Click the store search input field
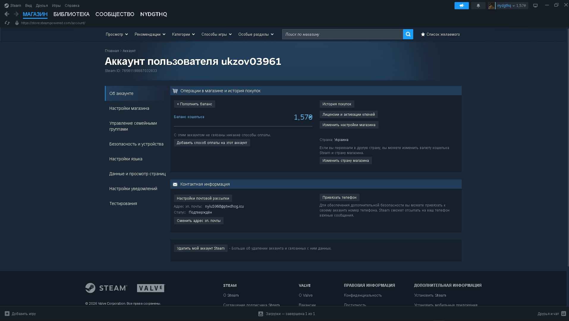The height and width of the screenshot is (321, 569). click(342, 34)
